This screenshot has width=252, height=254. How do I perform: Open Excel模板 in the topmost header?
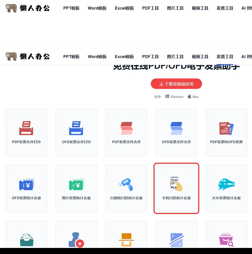click(x=124, y=8)
